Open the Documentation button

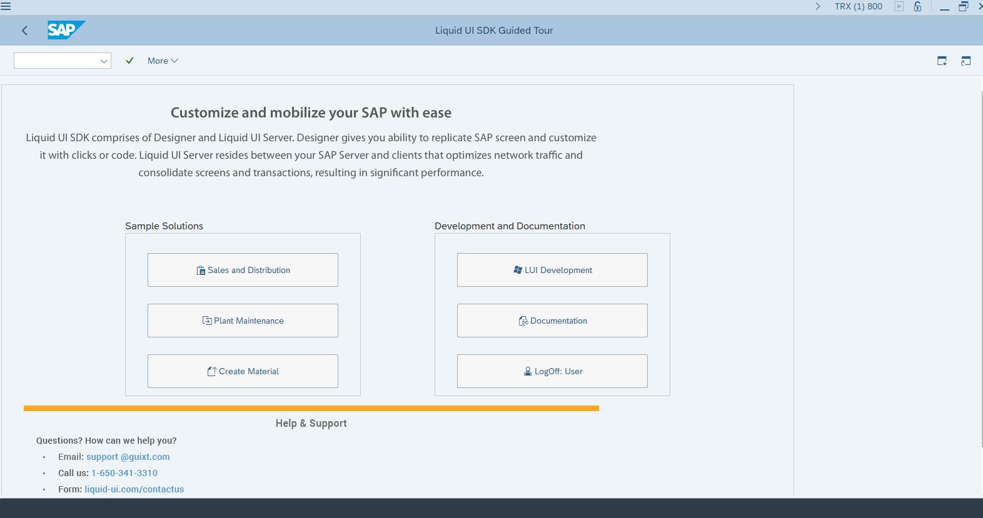[552, 321]
